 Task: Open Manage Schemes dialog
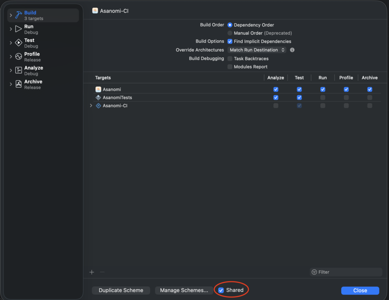coord(184,290)
